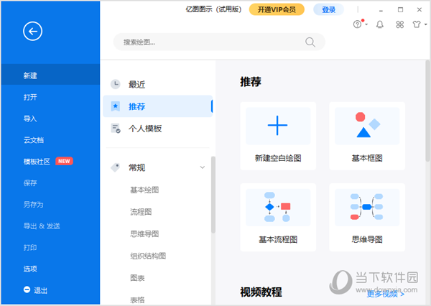
Task: Select the 图表 category
Action: point(137,278)
